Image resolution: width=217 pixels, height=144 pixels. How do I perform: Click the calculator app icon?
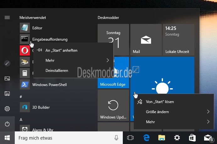pos(25,73)
